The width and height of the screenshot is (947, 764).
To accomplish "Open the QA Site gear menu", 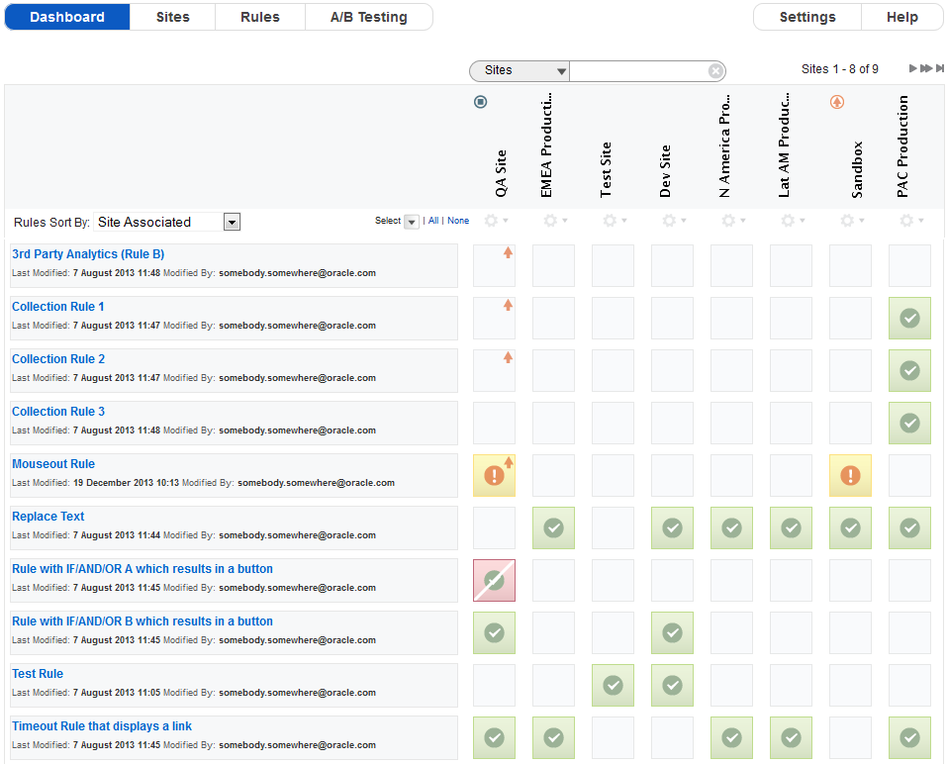I will coord(497,221).
